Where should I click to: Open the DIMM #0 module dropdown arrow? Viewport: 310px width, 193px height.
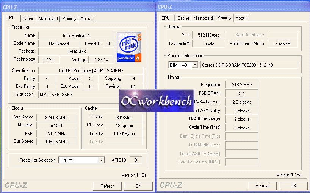click(195, 65)
